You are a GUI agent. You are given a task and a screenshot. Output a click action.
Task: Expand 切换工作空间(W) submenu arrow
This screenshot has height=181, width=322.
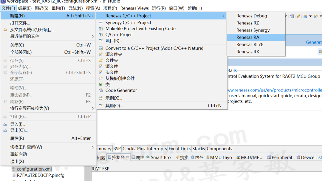tap(93, 147)
